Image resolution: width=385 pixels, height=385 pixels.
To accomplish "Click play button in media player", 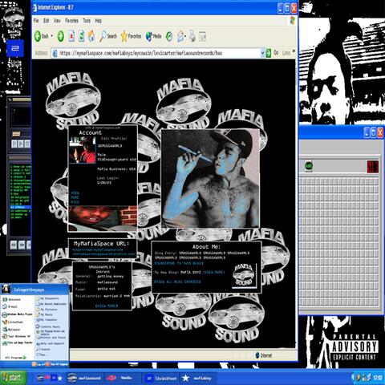I will 21,144.
